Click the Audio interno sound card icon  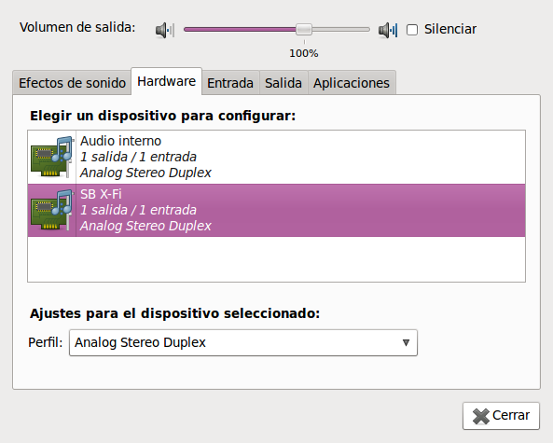[x=52, y=157]
